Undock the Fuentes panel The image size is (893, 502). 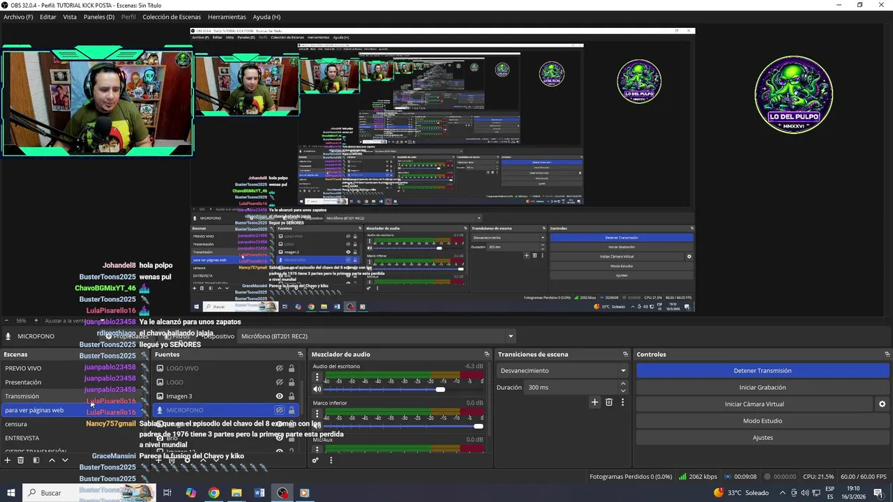tap(301, 354)
